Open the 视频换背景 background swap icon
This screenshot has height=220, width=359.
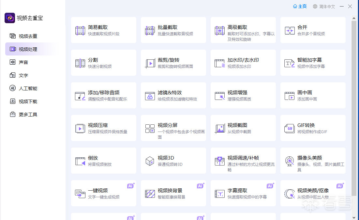150,194
